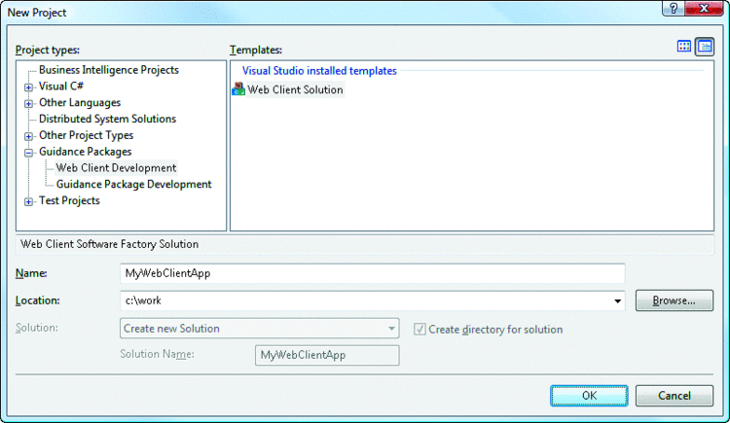Select Guidance Package Development
Viewport: 730px width, 423px height.
click(x=133, y=184)
